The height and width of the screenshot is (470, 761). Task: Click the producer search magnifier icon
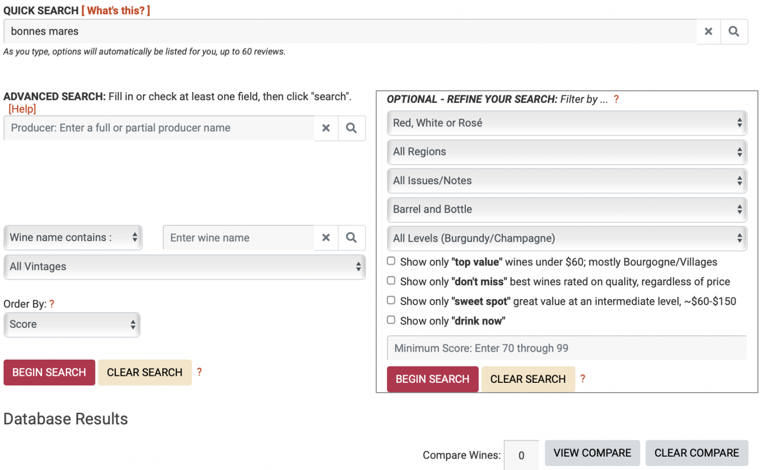tap(352, 128)
